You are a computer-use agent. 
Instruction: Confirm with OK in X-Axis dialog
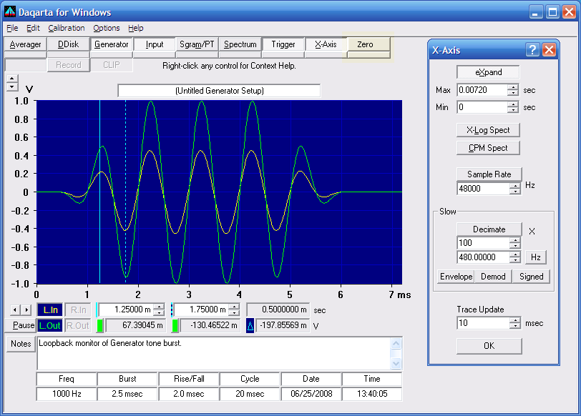(x=489, y=346)
